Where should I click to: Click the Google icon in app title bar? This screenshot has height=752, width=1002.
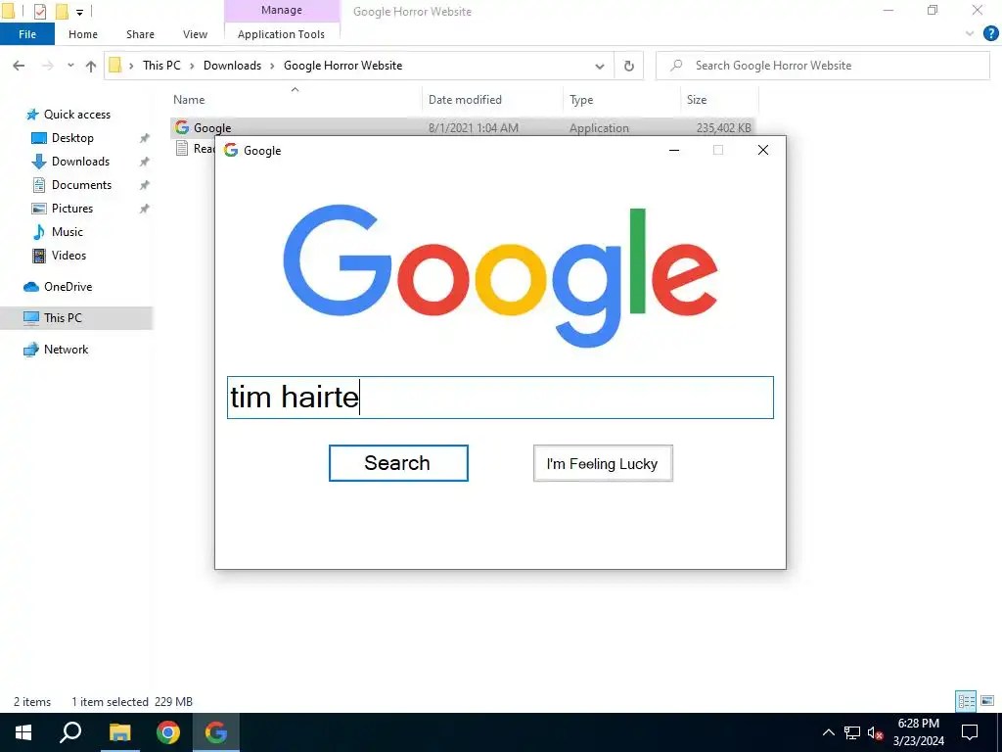coord(231,150)
